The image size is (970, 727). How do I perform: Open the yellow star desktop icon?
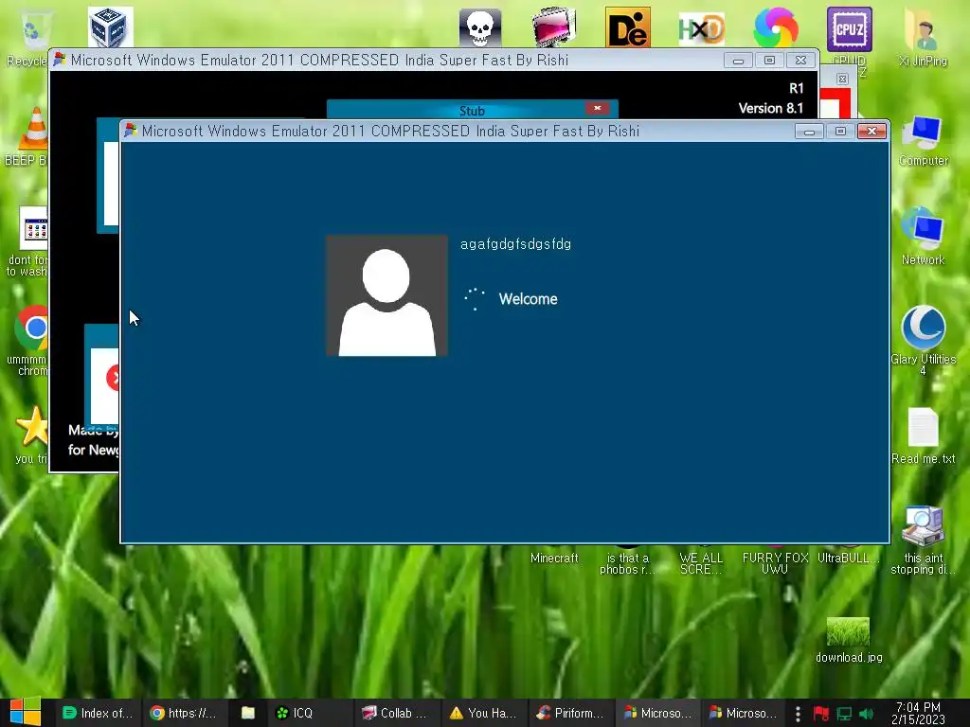pyautogui.click(x=31, y=434)
